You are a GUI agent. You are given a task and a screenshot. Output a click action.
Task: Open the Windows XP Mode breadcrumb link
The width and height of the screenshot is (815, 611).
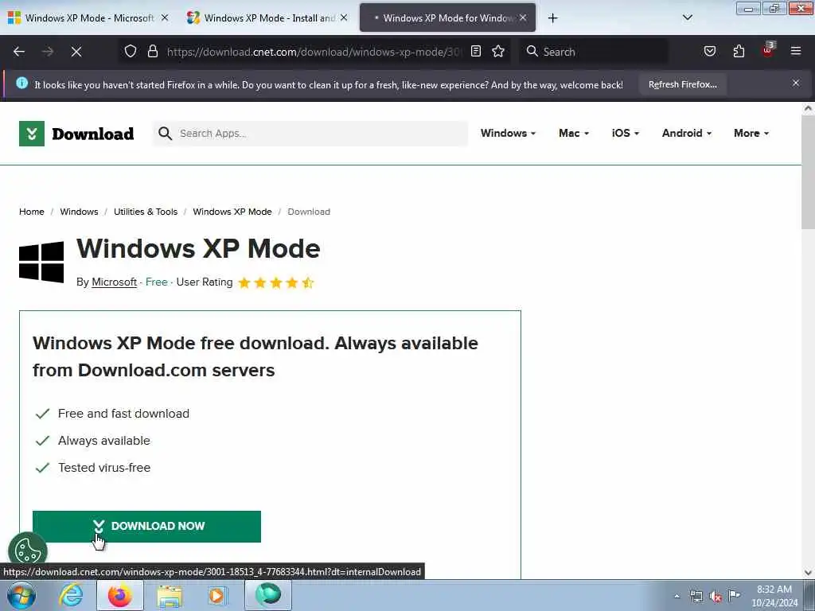(x=232, y=212)
